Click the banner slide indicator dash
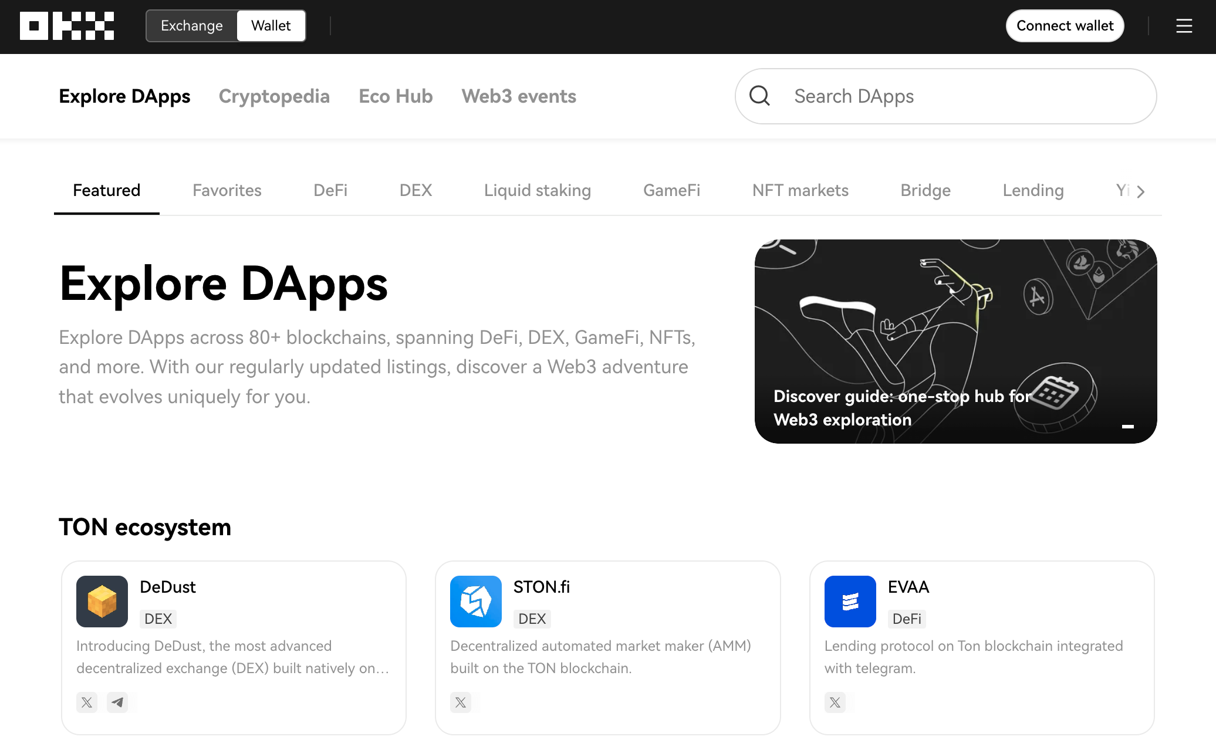The width and height of the screenshot is (1216, 750). pyautogui.click(x=1127, y=427)
